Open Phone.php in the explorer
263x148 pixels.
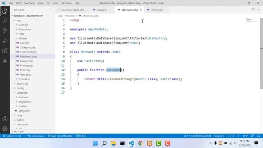point(26,65)
